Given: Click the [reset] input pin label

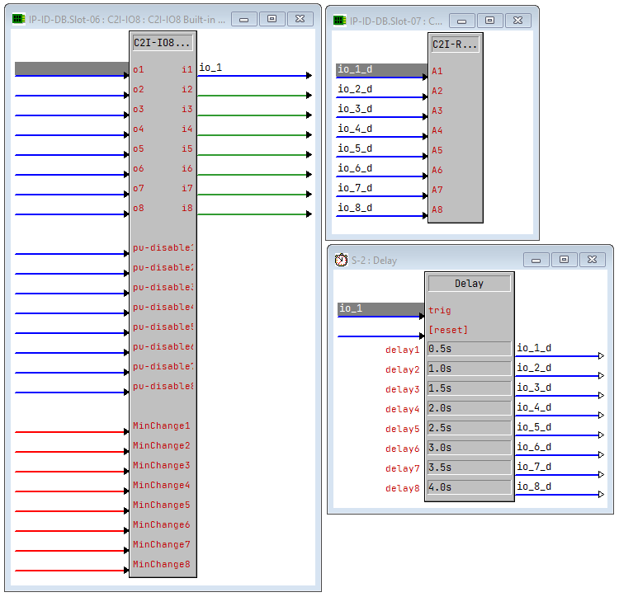Looking at the screenshot, I should [448, 331].
